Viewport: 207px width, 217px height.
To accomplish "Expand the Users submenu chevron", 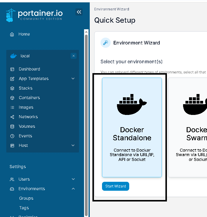I will [73, 179].
